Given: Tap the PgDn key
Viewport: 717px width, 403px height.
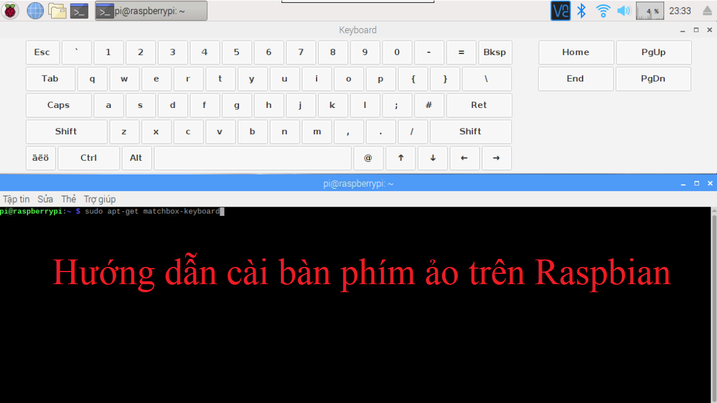Looking at the screenshot, I should pos(653,79).
